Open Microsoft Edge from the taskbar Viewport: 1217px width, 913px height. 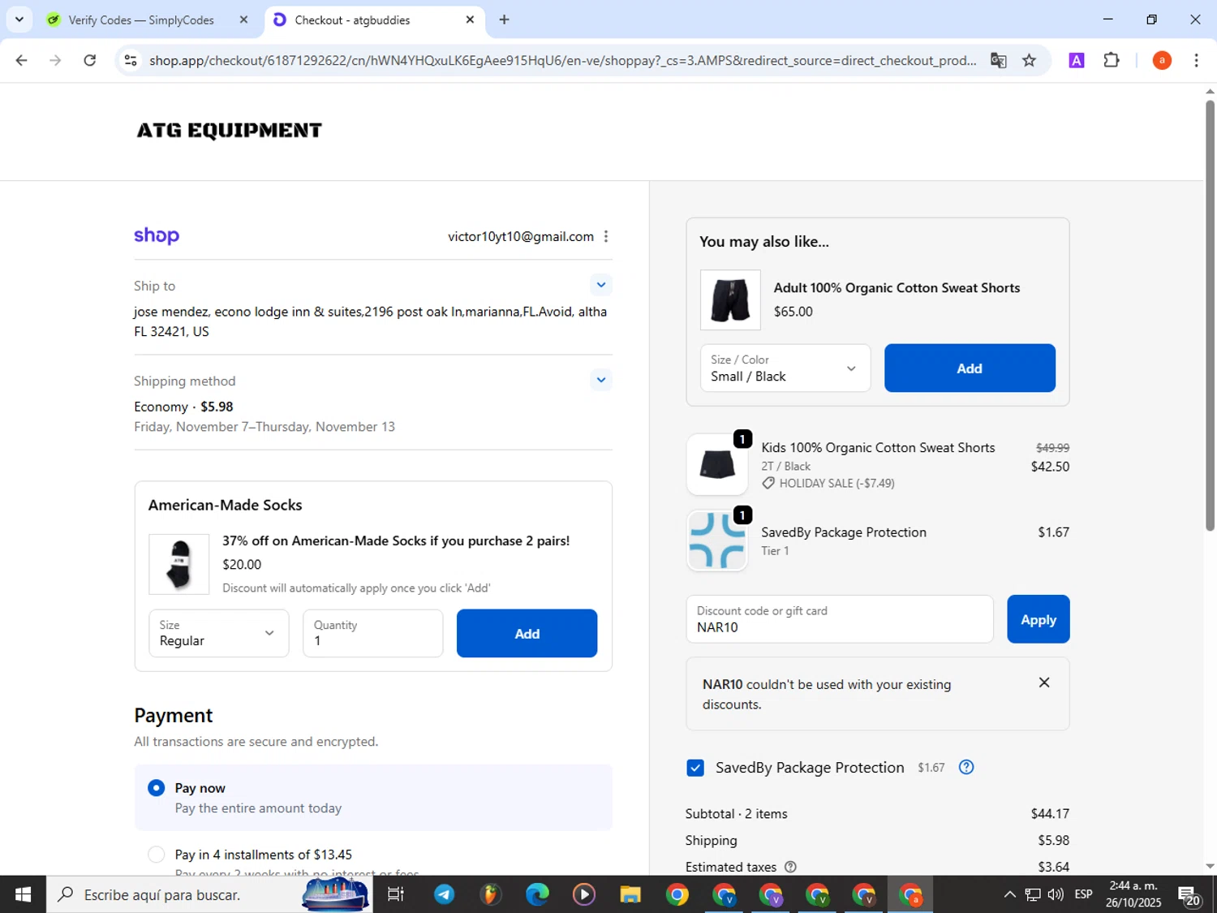point(537,894)
